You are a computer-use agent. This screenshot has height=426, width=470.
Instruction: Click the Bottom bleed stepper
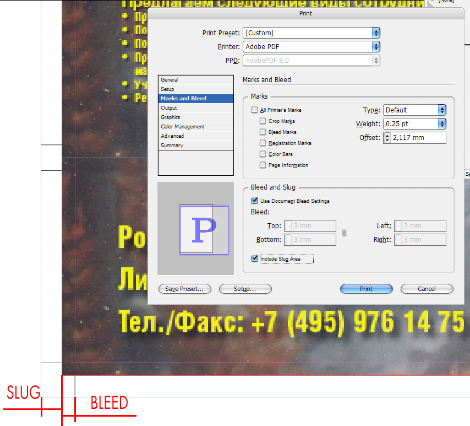288,240
